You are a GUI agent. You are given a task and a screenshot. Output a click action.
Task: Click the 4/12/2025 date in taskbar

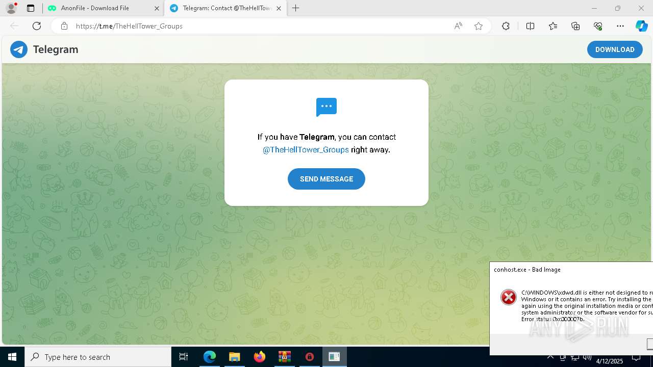[610, 361]
